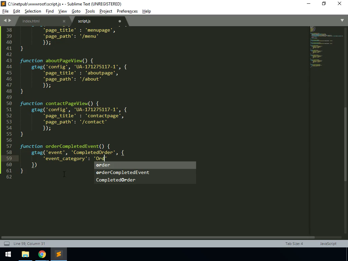Click the 'aboutPageView' function name
The image size is (348, 261).
[x=64, y=60]
